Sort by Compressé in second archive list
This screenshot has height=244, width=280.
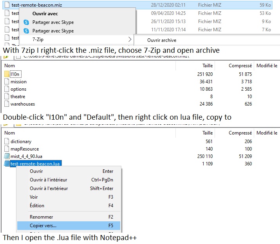click(240, 133)
